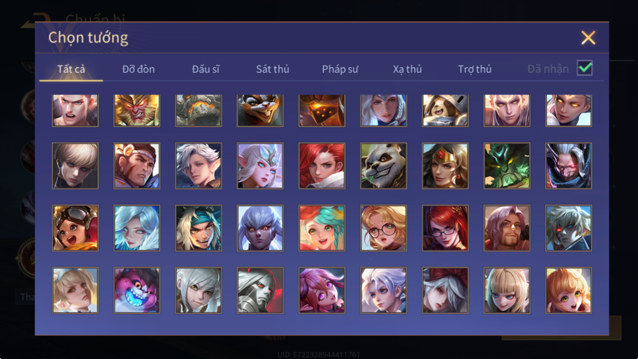Choose the green forest monster hero

tap(507, 166)
